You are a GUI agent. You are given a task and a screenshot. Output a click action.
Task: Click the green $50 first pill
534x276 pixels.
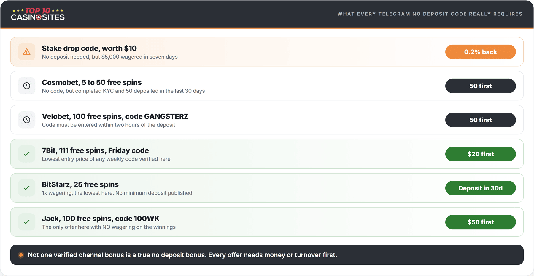[x=480, y=222]
